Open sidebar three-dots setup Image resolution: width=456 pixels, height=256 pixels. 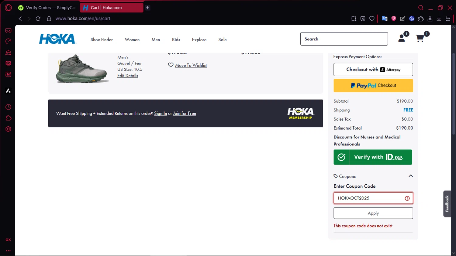(8, 251)
